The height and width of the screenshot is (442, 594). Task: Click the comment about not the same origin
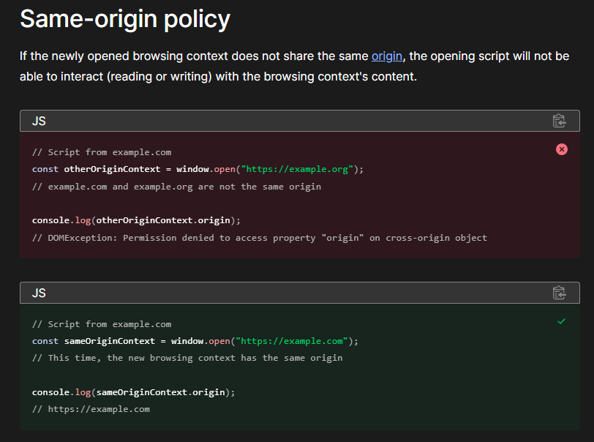click(x=176, y=187)
